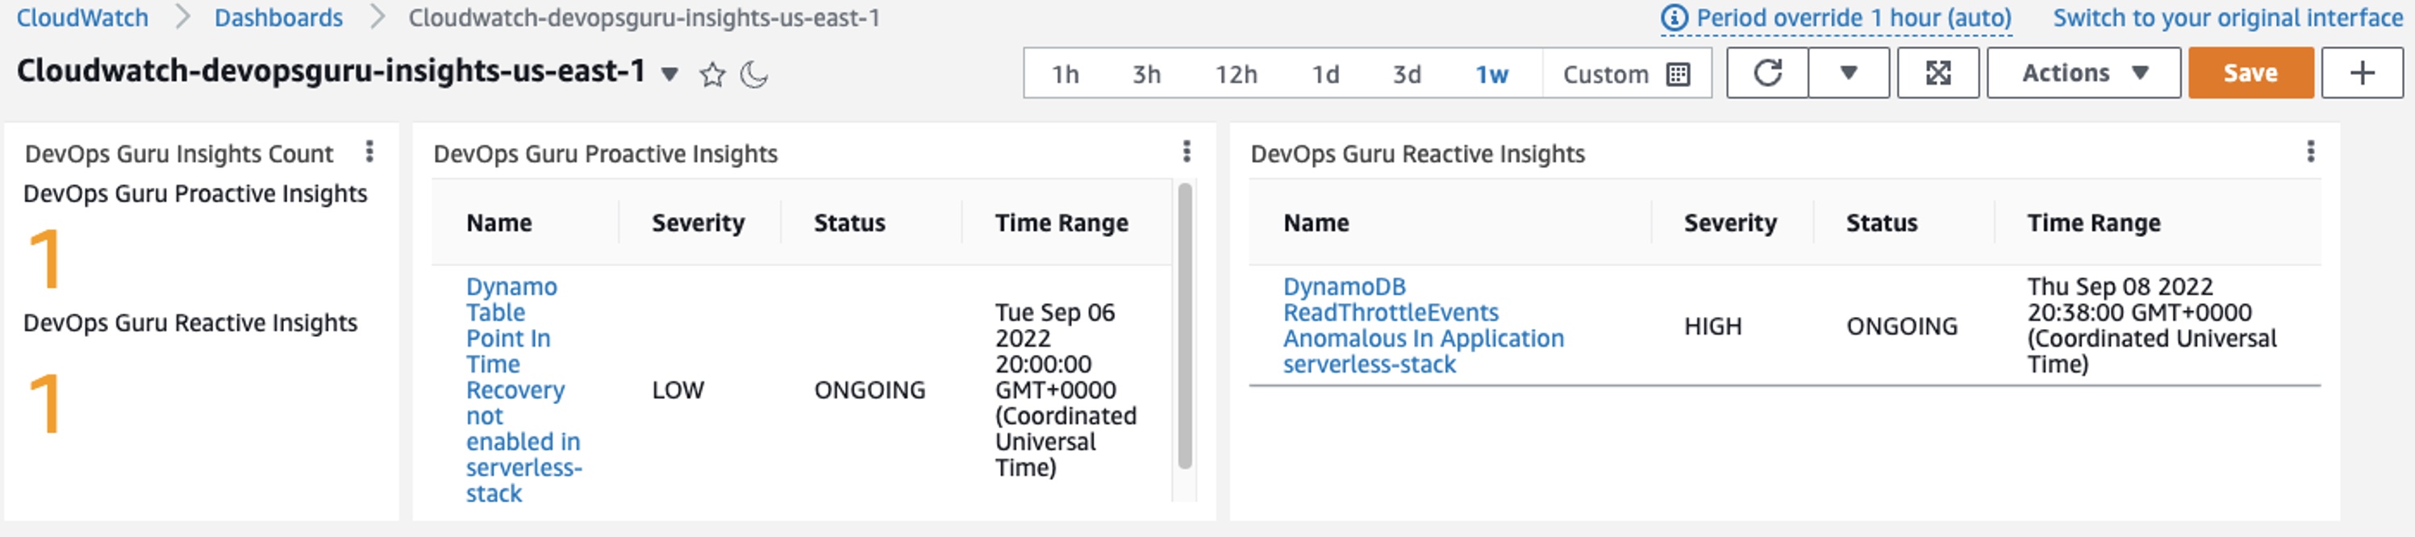The width and height of the screenshot is (2415, 537).
Task: Click the reactive insights count value
Action: (x=44, y=403)
